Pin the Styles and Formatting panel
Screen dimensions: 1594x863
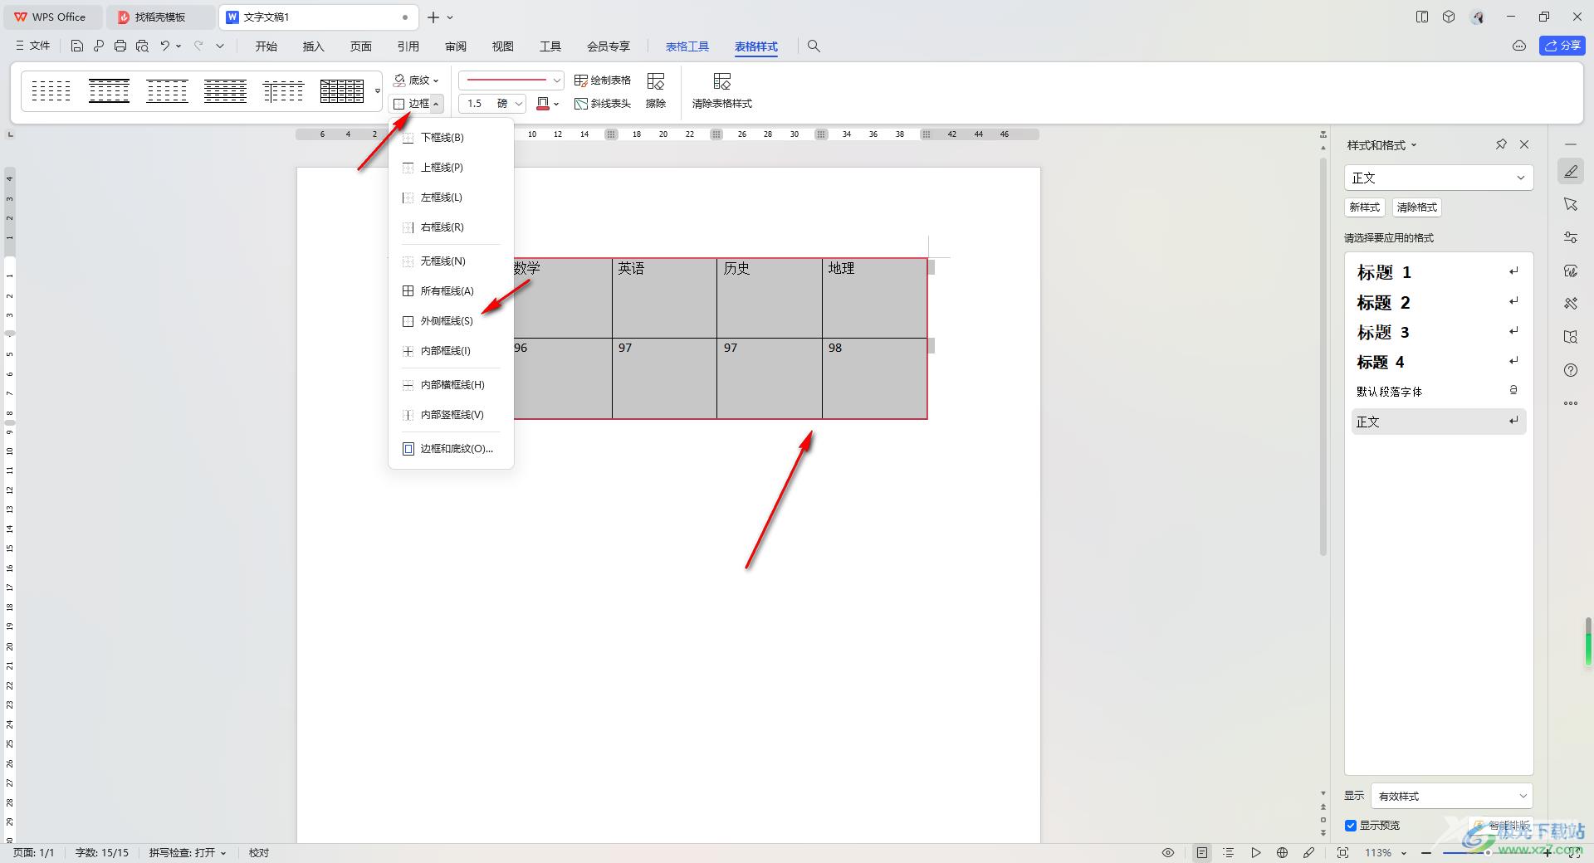pos(1501,144)
